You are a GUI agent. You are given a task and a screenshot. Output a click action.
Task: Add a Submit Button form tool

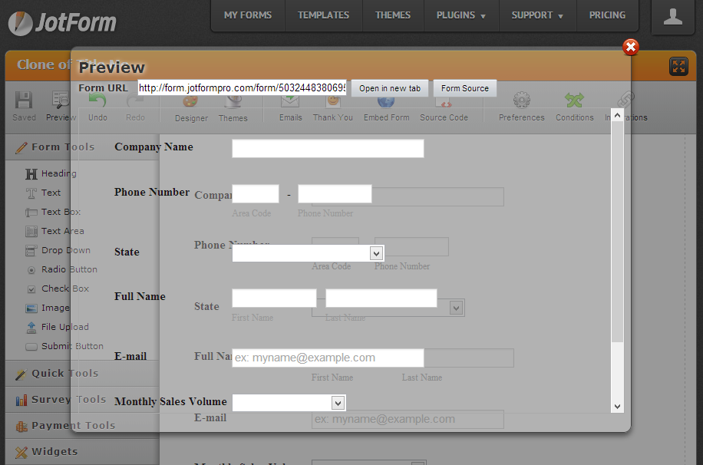64,347
